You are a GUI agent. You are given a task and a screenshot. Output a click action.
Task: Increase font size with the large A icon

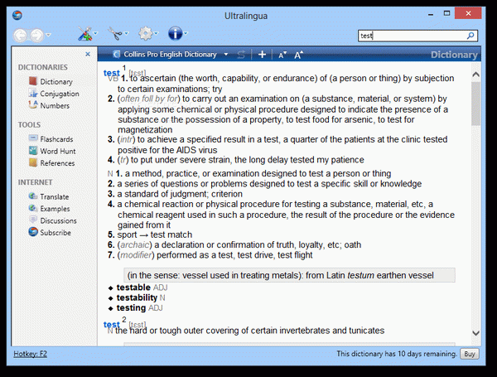(x=298, y=55)
